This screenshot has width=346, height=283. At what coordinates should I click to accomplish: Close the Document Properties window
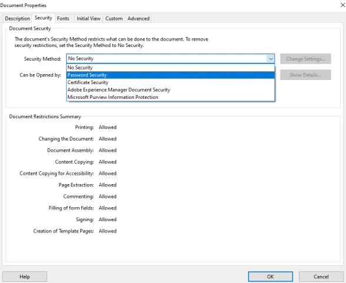(342, 5)
